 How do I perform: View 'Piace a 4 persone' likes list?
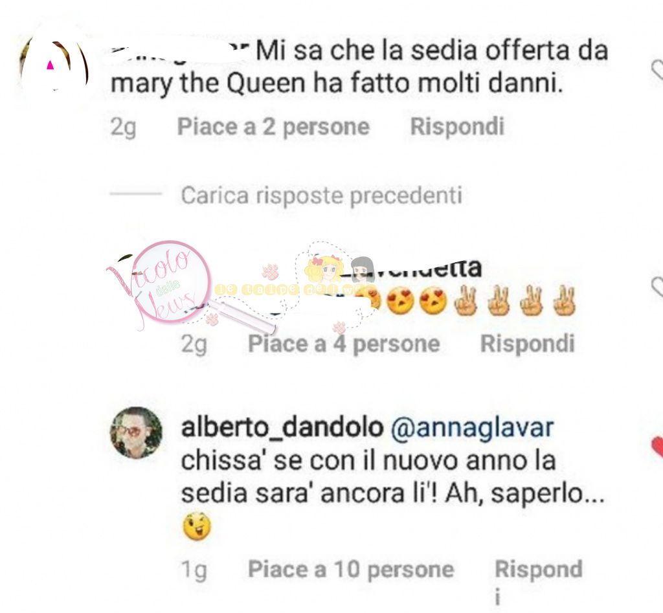344,343
